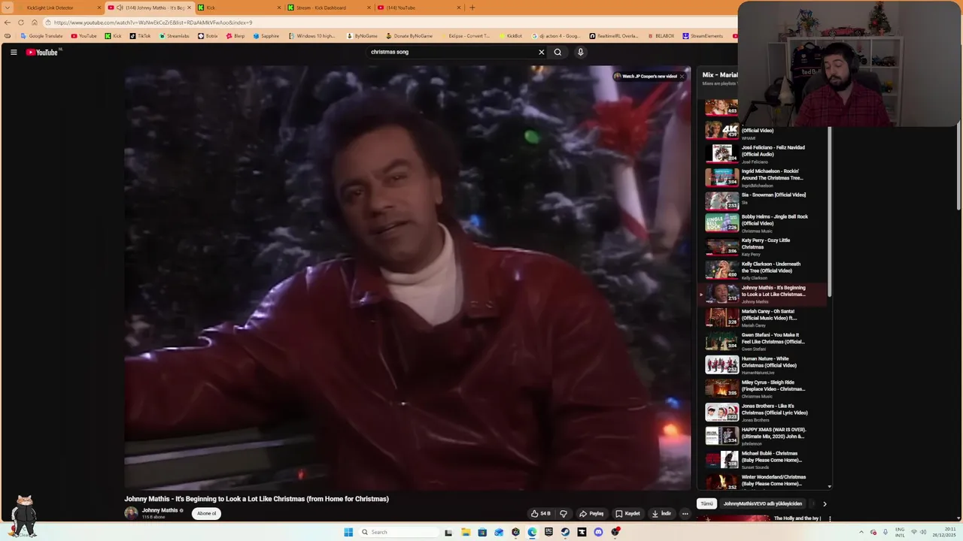
Task: Expand the playlist panel down chevron
Action: pos(829,486)
